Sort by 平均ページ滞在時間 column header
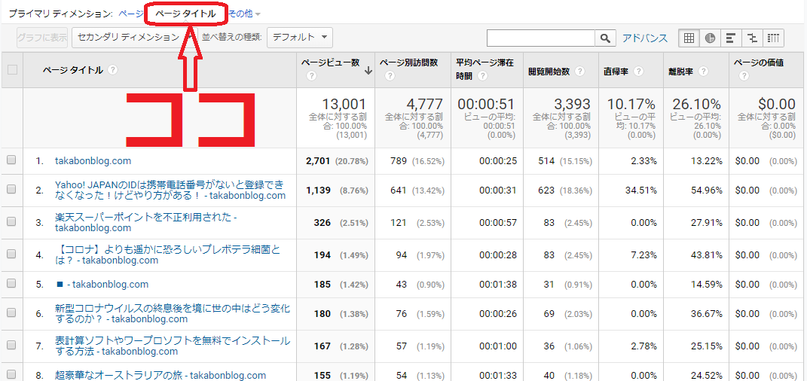Screen dimensions: 807x381 pyautogui.click(x=485, y=69)
